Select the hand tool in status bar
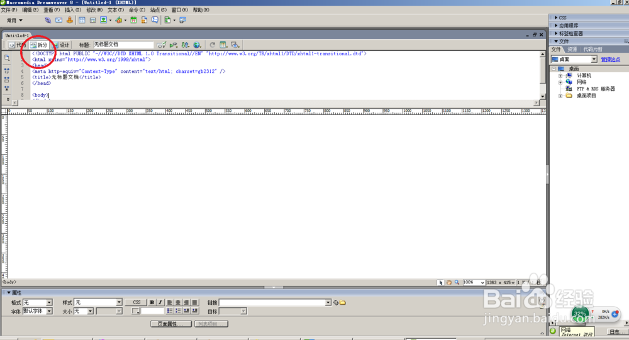This screenshot has width=629, height=340. coord(449,283)
